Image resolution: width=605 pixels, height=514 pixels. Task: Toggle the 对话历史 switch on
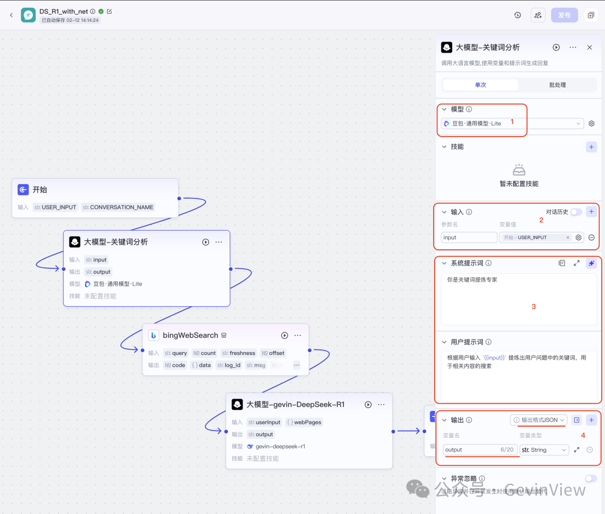(576, 212)
